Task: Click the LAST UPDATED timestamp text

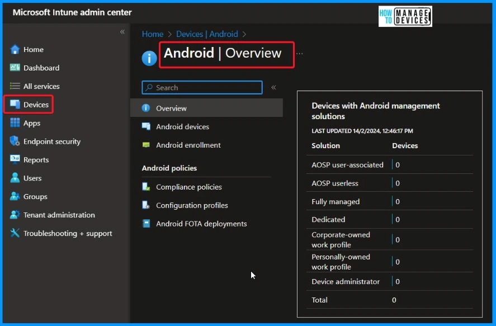Action: pyautogui.click(x=362, y=131)
